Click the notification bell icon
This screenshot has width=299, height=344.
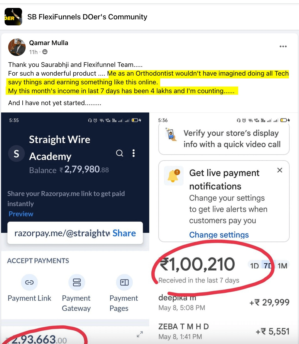tap(174, 176)
